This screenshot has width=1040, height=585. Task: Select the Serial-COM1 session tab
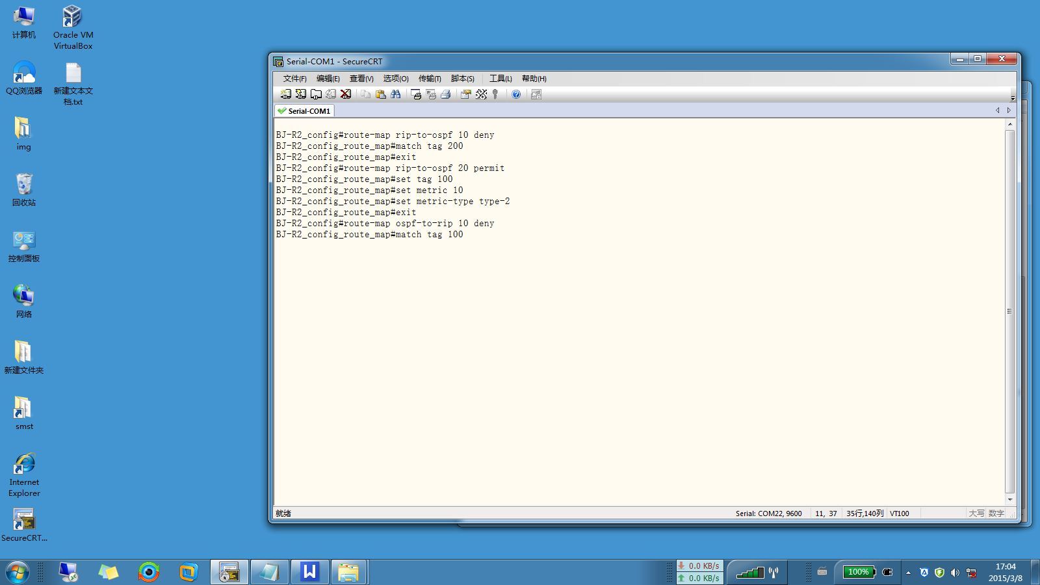pyautogui.click(x=304, y=111)
